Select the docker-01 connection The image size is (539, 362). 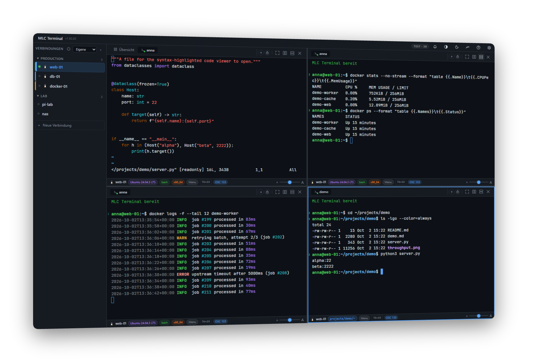[70, 86]
